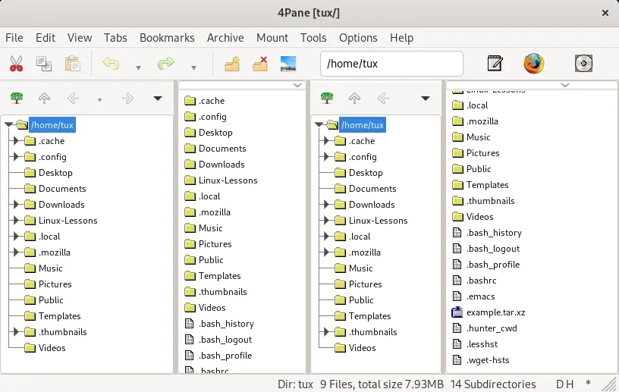Expand .local in right tree pane
Viewport: 619px width, 392px height.
pos(326,236)
